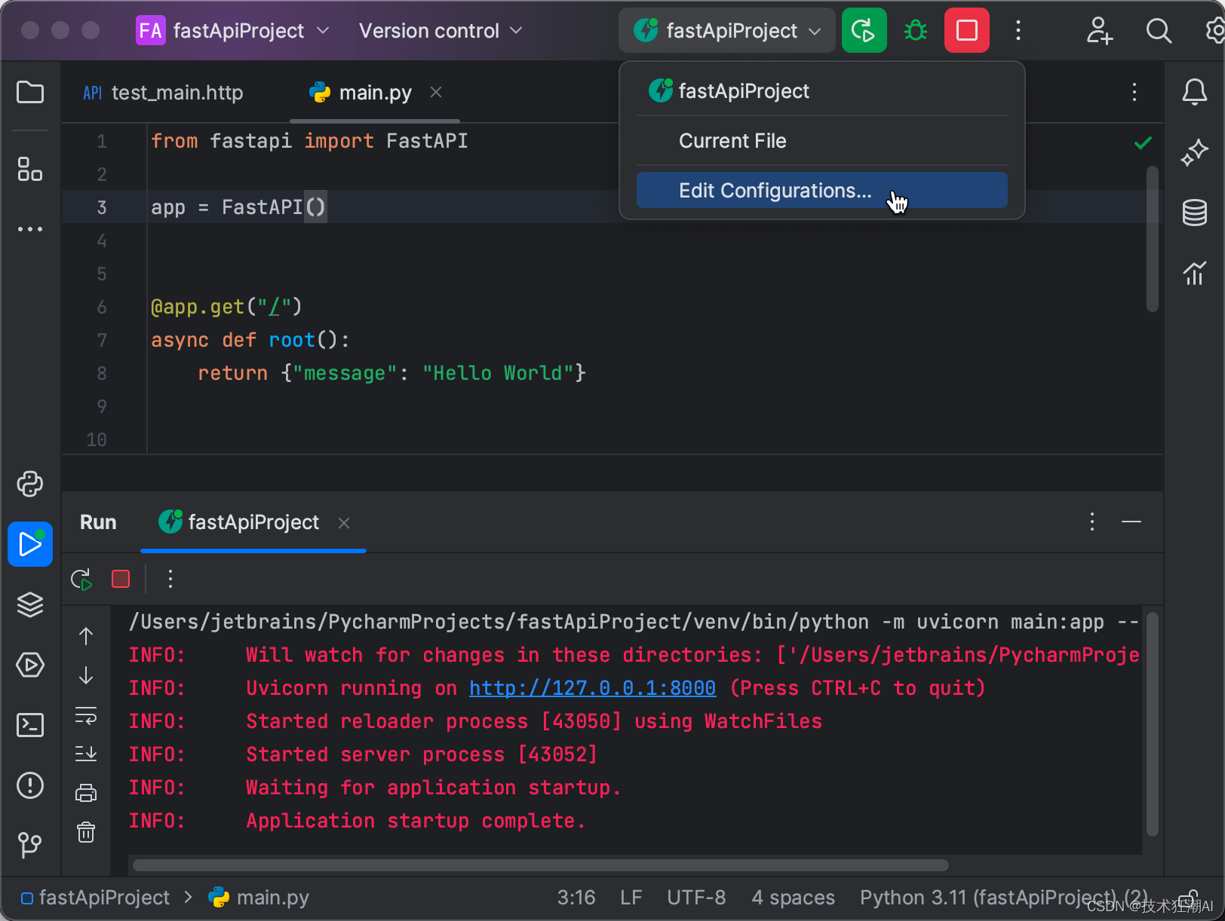Expand the Version control menu
The height and width of the screenshot is (921, 1225).
pyautogui.click(x=440, y=30)
